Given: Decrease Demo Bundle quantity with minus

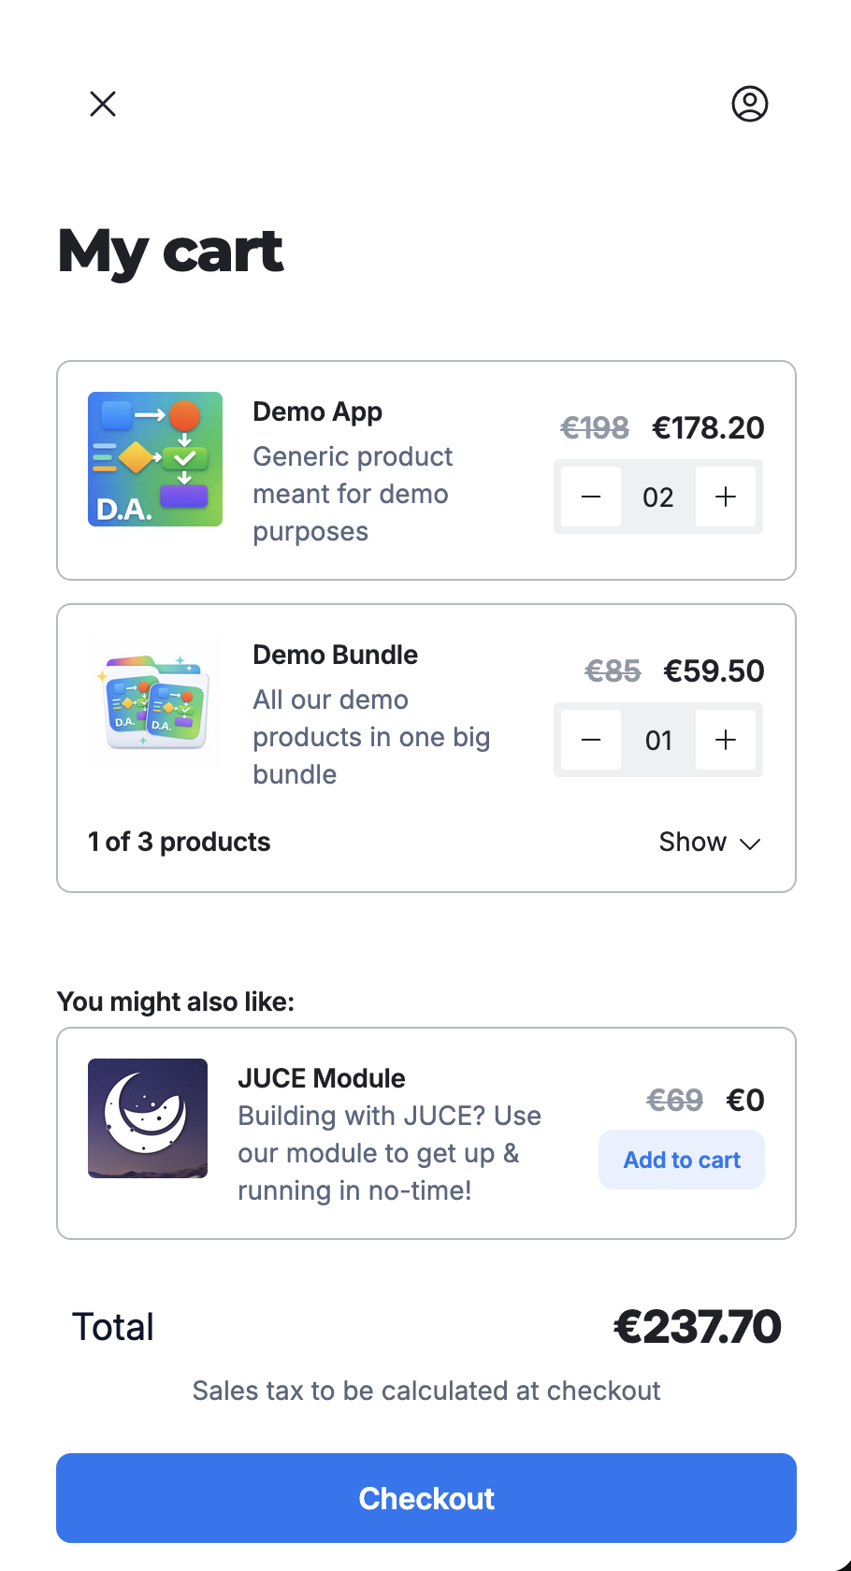Looking at the screenshot, I should tap(591, 740).
